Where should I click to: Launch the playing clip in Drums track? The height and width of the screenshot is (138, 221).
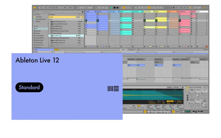(86, 20)
